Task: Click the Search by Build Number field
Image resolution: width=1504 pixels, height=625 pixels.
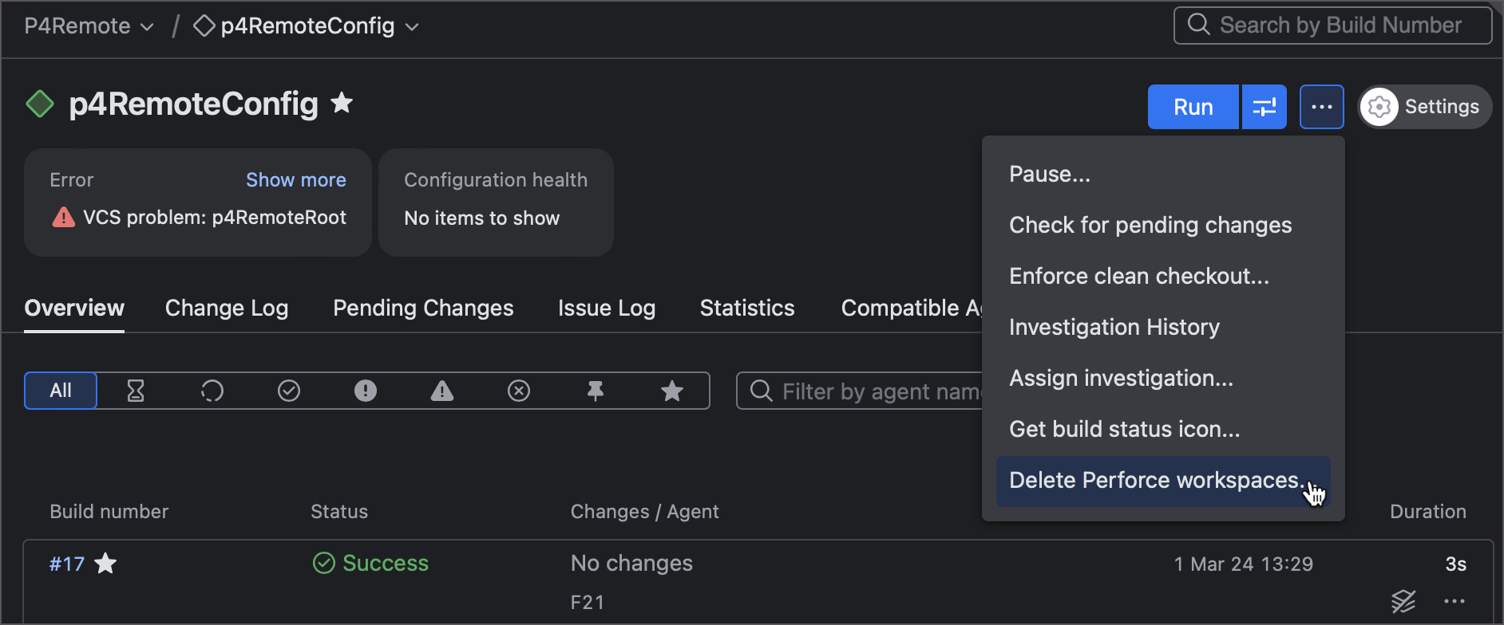Action: [1332, 25]
